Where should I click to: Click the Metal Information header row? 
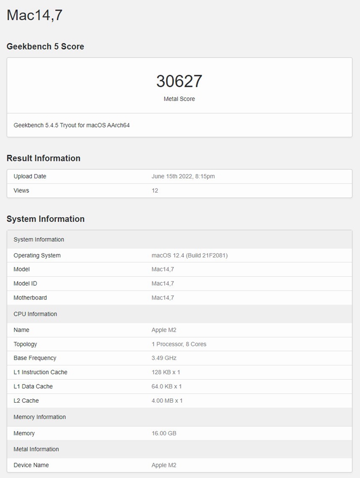click(180, 449)
